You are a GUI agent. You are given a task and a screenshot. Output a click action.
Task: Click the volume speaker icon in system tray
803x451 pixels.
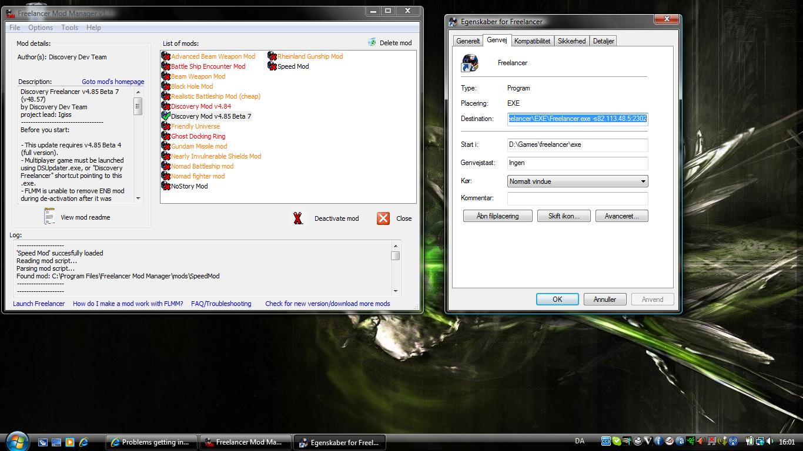click(769, 441)
